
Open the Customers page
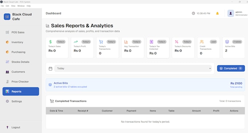coord(21,72)
